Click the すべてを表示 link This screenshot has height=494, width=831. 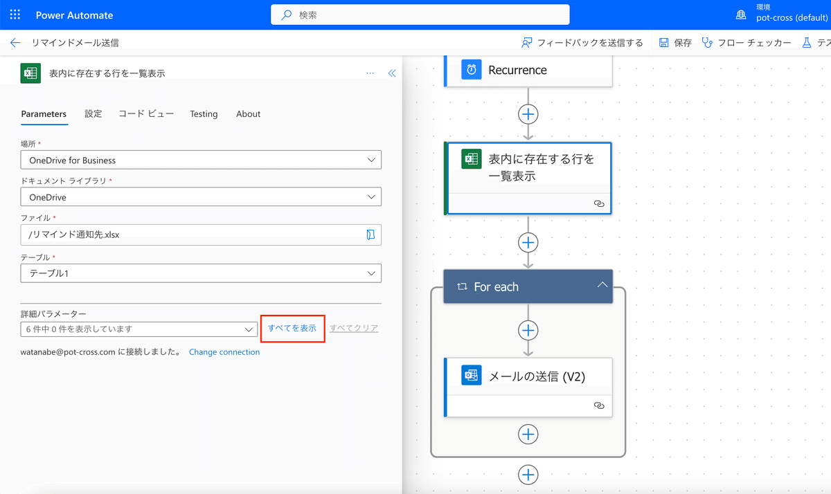(x=292, y=329)
